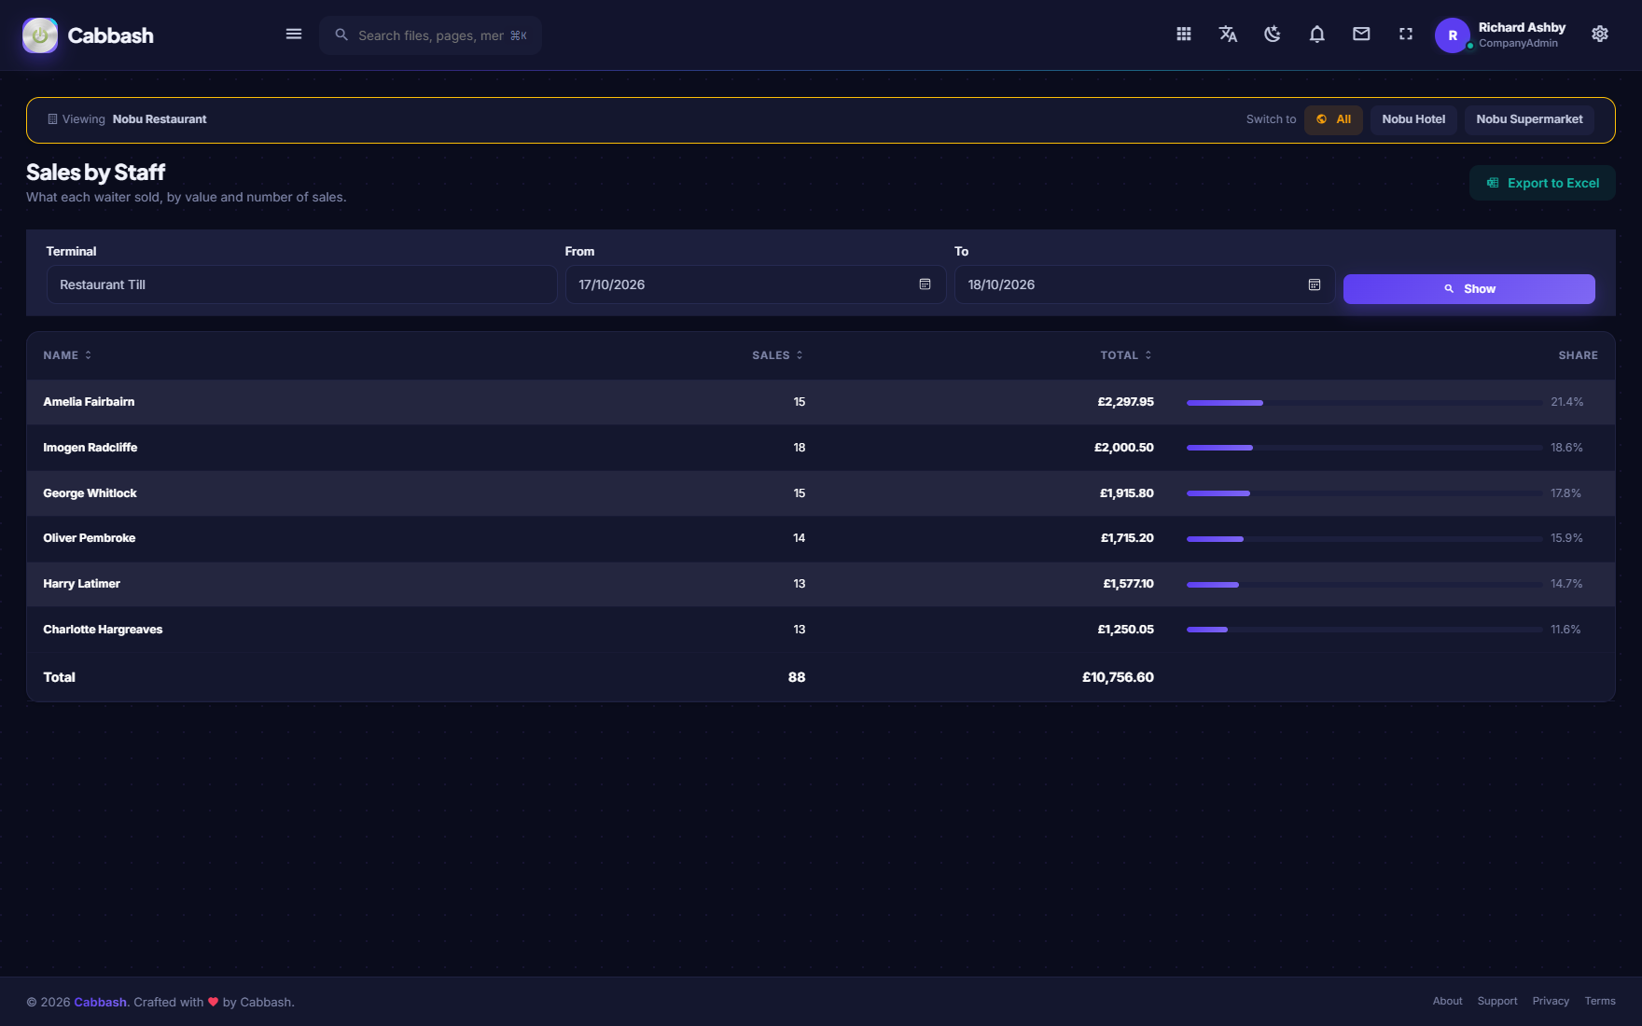Click the total sales count 88

pos(796,677)
